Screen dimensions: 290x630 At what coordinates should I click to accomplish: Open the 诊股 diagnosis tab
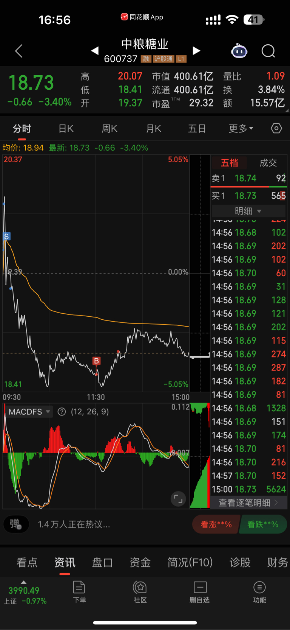click(x=240, y=562)
